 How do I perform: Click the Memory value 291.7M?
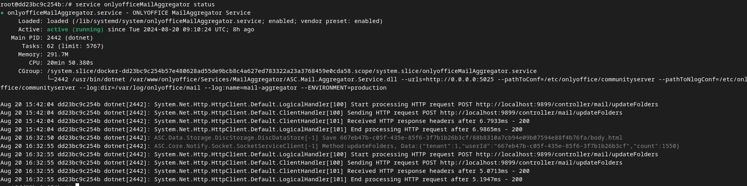pos(58,54)
